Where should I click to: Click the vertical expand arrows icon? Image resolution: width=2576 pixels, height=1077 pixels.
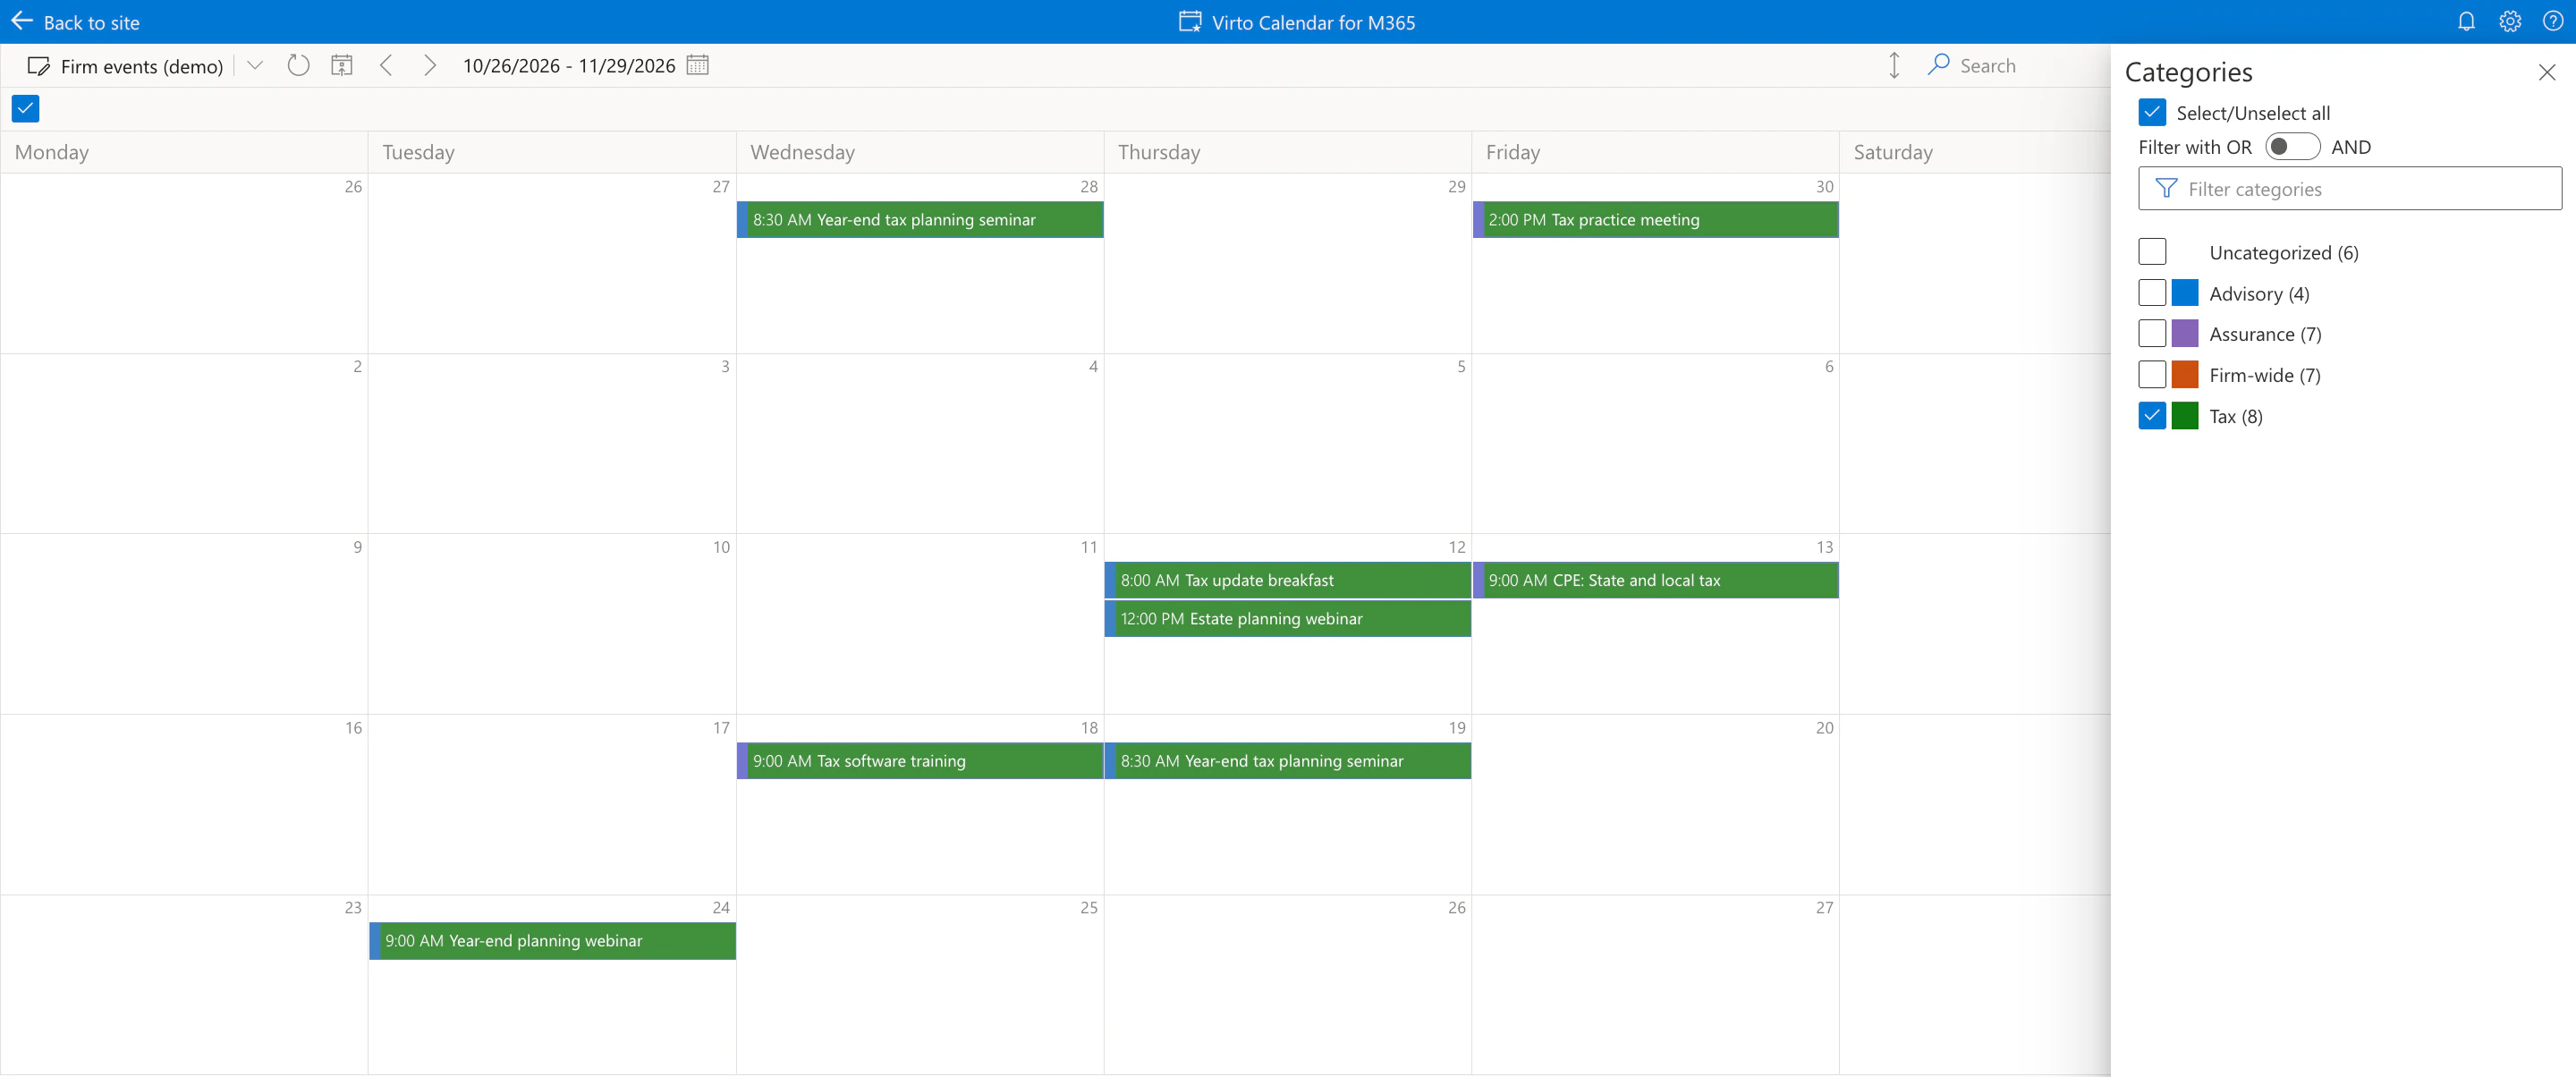(1894, 65)
